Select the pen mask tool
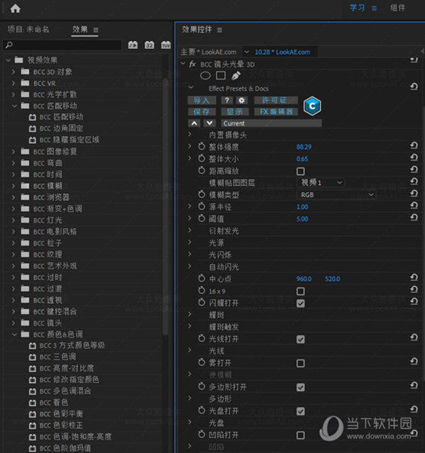425x453 pixels. [x=236, y=75]
